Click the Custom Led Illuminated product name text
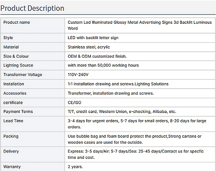Viewport: 216px width, 172px height. [x=140, y=25]
